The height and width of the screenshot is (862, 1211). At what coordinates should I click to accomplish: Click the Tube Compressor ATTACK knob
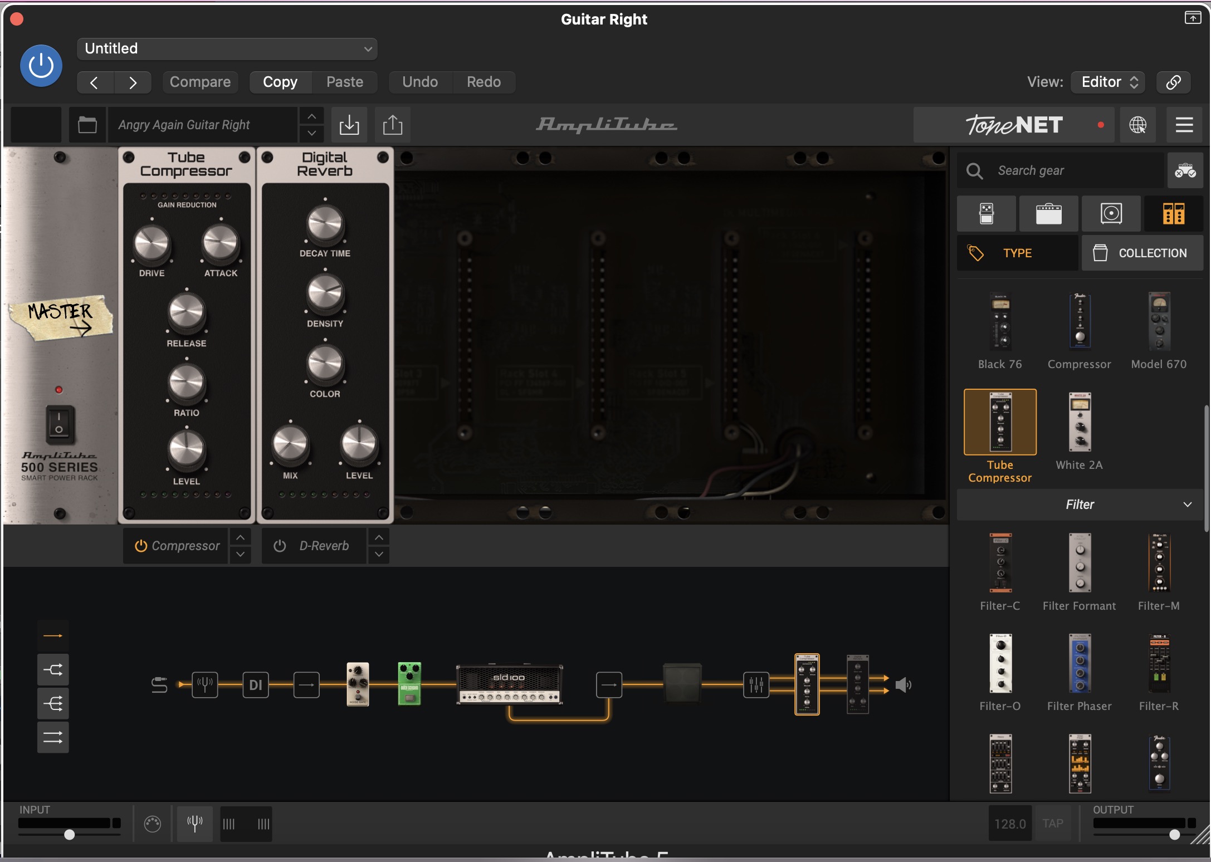[221, 245]
